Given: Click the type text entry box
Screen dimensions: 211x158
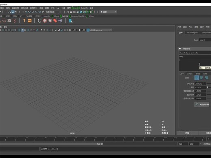Looking at the screenshot, I should pyautogui.click(x=195, y=64).
